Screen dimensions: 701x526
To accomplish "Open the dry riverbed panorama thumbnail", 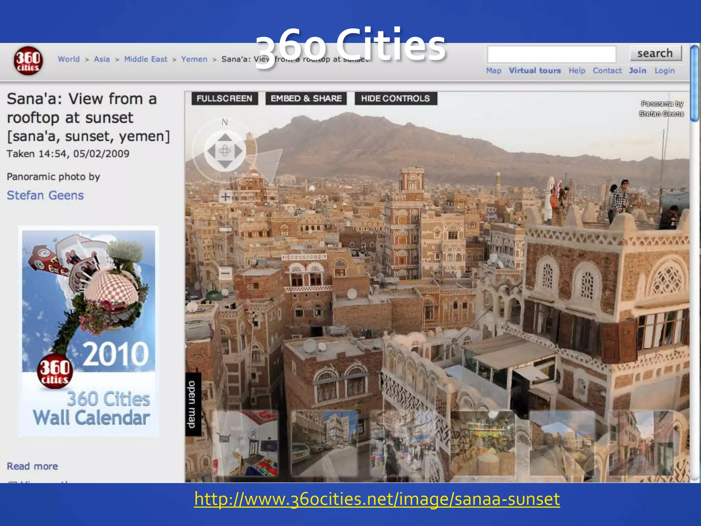I will click(562, 443).
